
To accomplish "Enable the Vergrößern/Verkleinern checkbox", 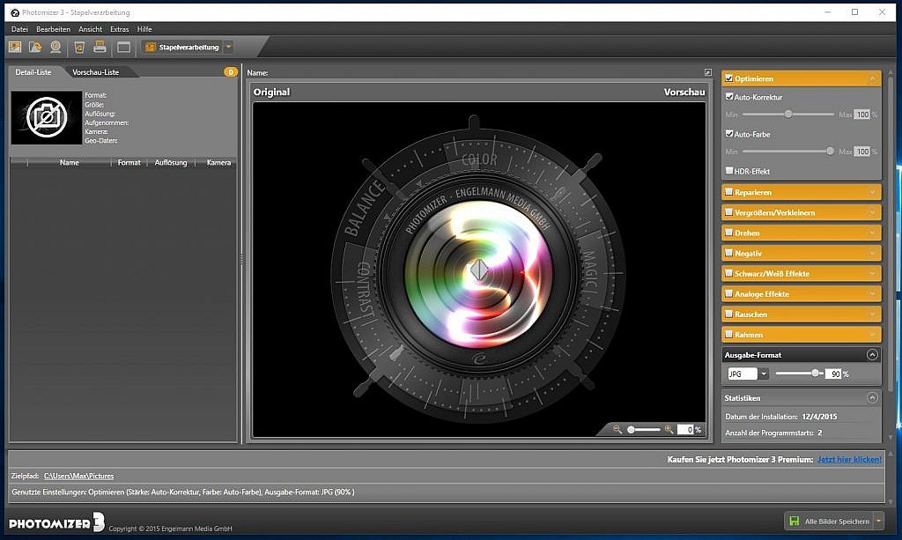I will pos(728,212).
